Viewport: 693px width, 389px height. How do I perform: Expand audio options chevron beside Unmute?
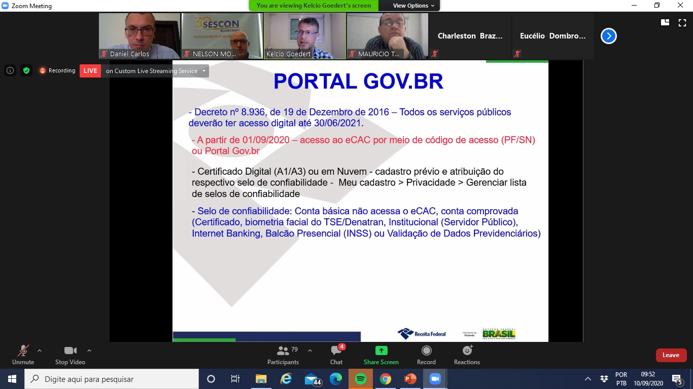coord(40,351)
